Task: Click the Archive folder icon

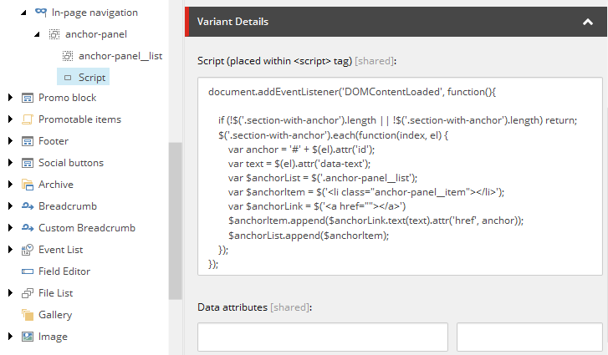Action: (28, 185)
